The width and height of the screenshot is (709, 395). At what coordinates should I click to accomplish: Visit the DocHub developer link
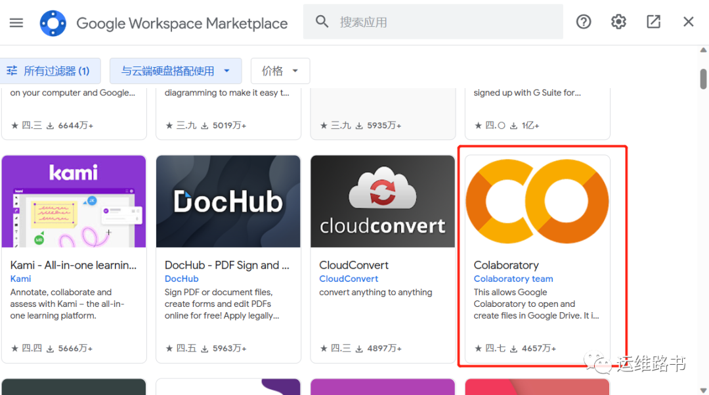click(x=181, y=279)
